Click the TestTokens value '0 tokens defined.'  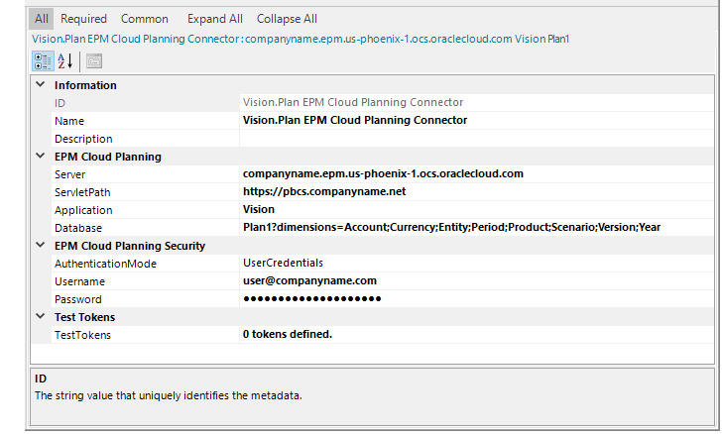click(477, 335)
